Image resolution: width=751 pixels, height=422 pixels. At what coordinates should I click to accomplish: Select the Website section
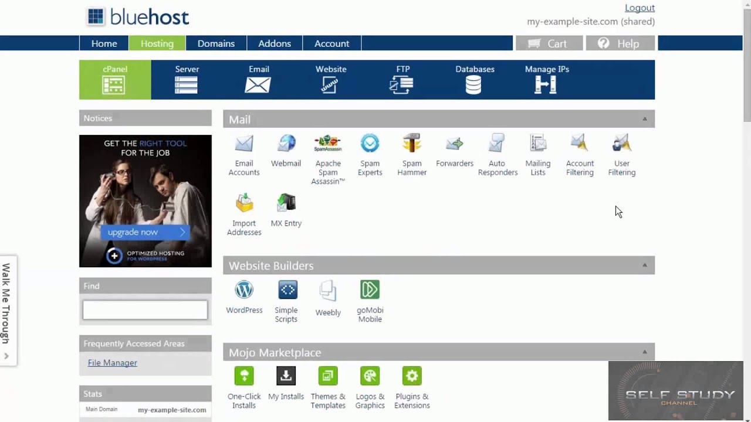click(331, 80)
